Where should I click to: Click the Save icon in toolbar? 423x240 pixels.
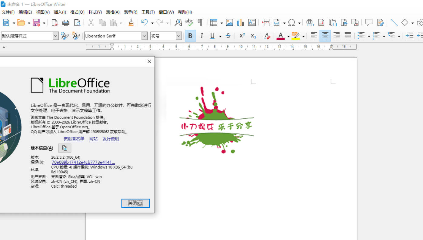[36, 23]
